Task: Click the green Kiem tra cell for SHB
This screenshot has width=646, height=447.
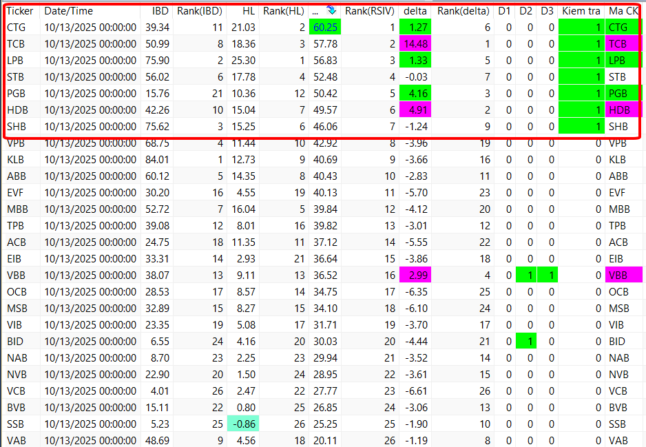Action: (x=580, y=127)
